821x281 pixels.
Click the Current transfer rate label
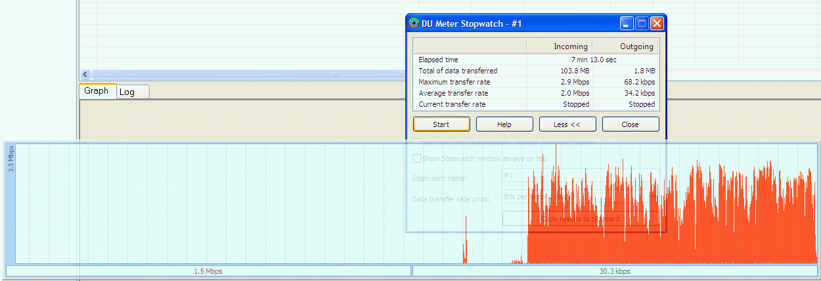(452, 104)
